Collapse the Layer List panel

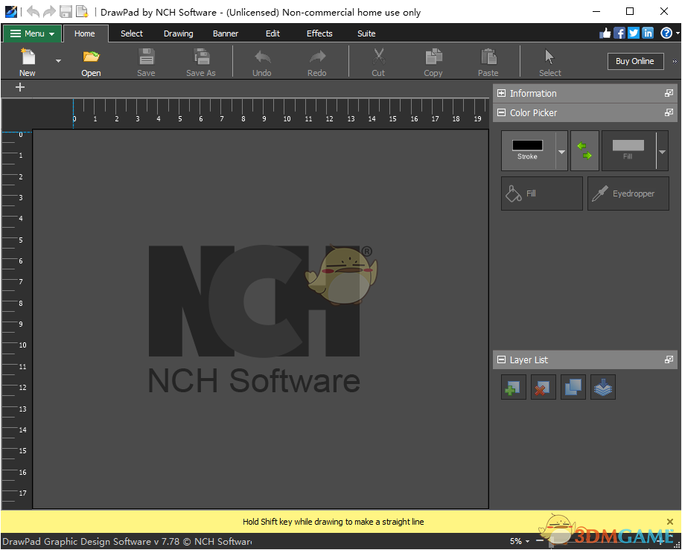point(502,360)
